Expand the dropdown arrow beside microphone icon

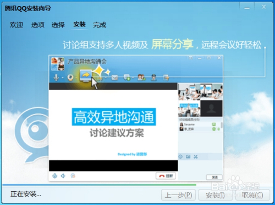point(63,78)
